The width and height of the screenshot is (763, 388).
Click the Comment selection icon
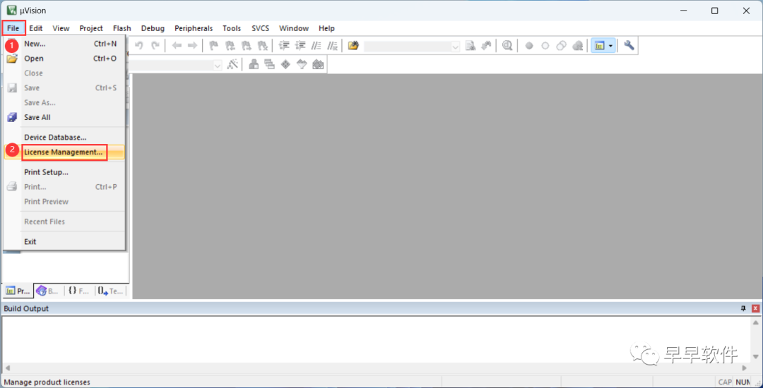[317, 46]
